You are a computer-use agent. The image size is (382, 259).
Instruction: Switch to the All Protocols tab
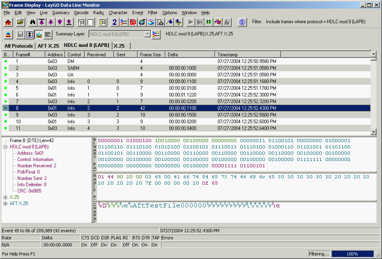(x=19, y=46)
